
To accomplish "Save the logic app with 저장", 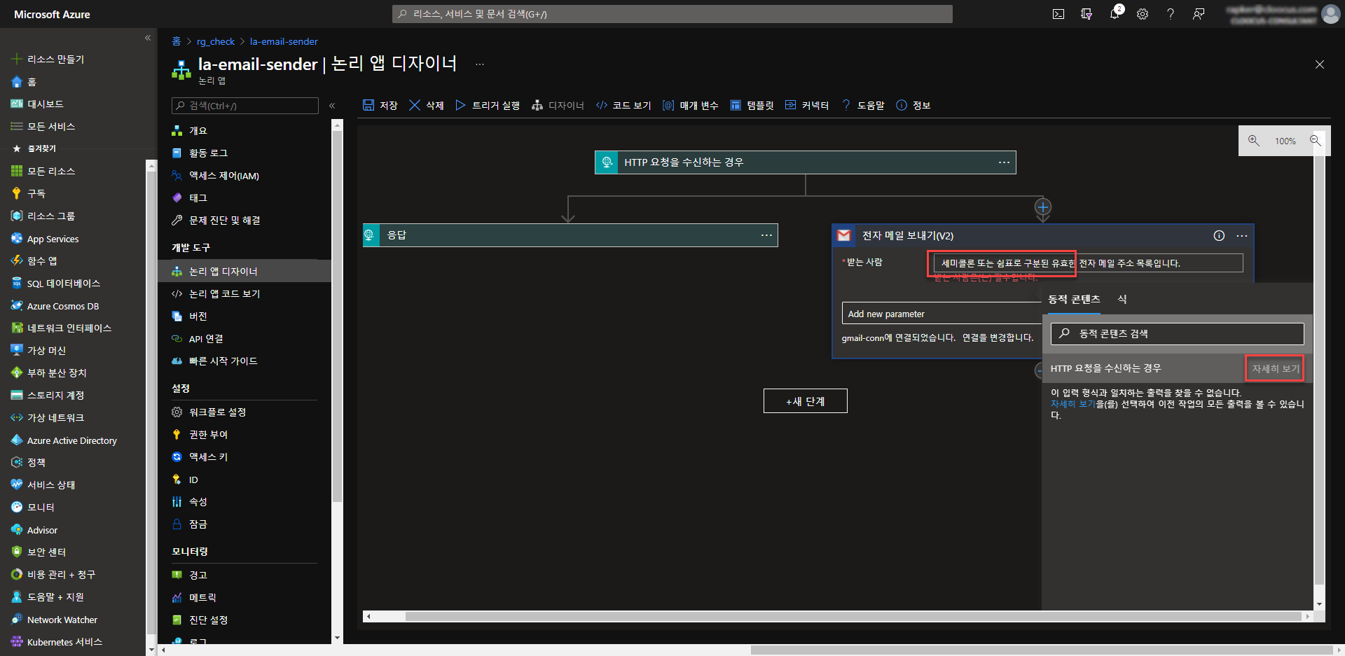I will point(380,105).
